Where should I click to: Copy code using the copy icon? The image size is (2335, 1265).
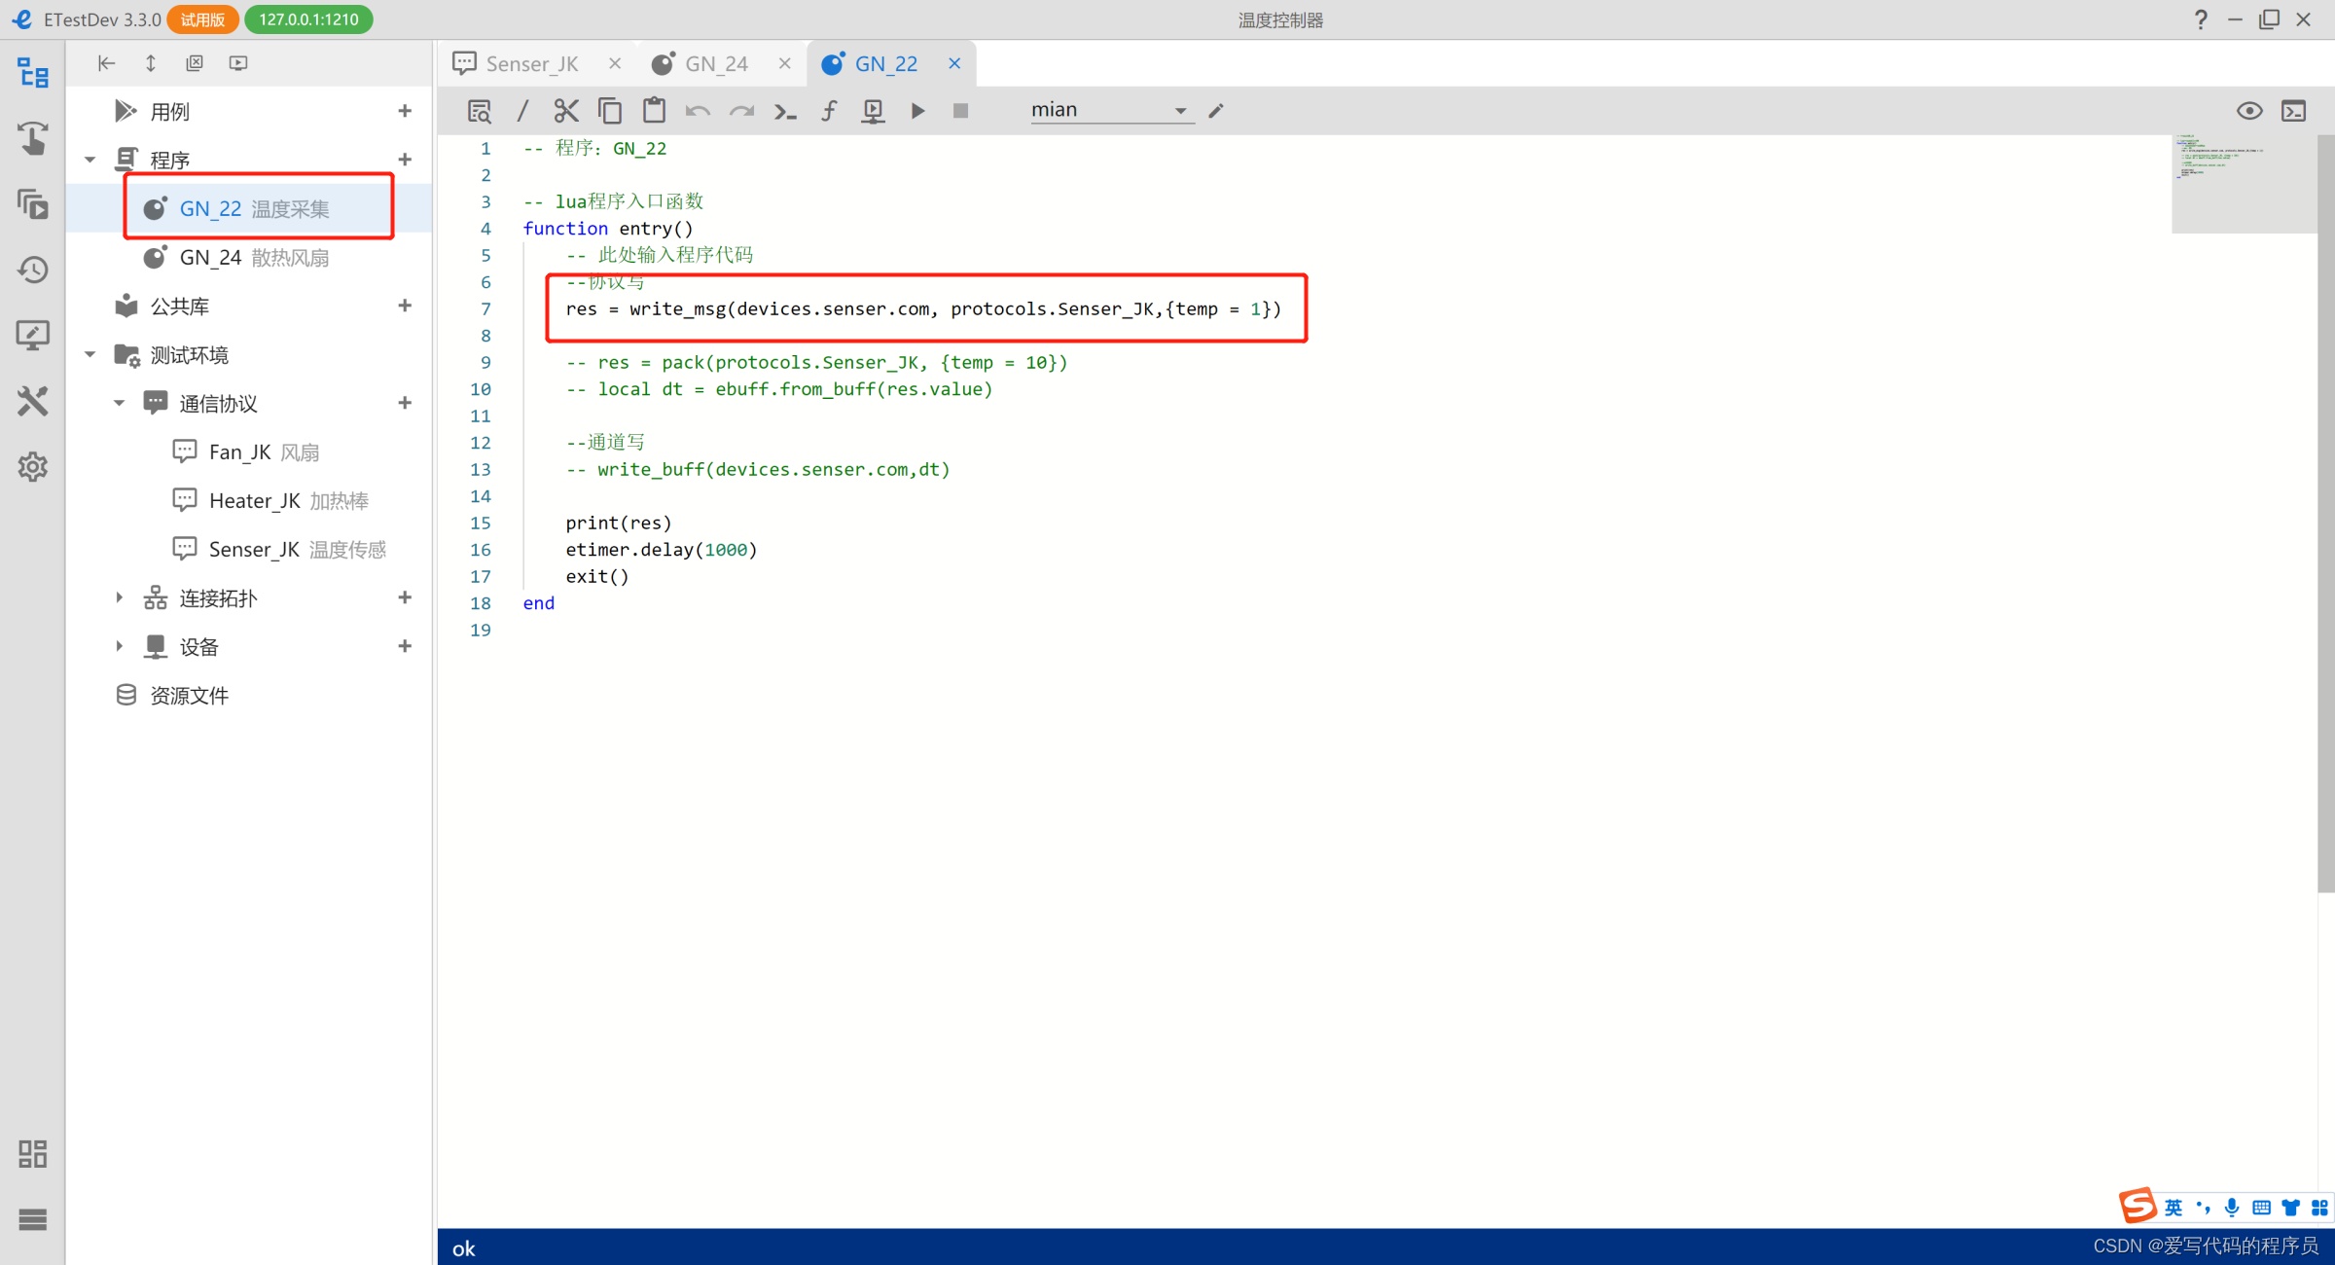click(x=610, y=110)
